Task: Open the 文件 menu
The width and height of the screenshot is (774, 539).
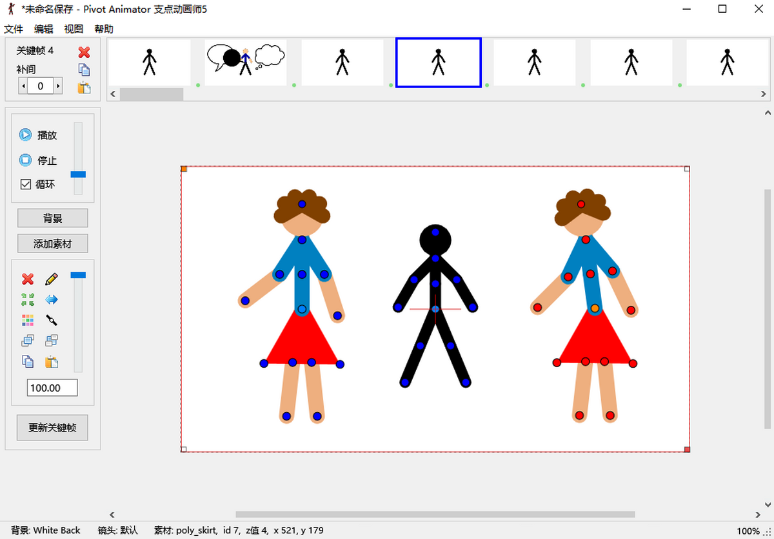Action: coord(14,29)
